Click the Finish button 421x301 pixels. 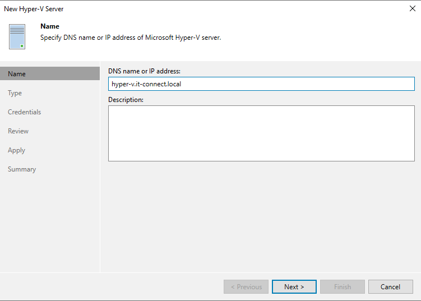[x=343, y=287]
